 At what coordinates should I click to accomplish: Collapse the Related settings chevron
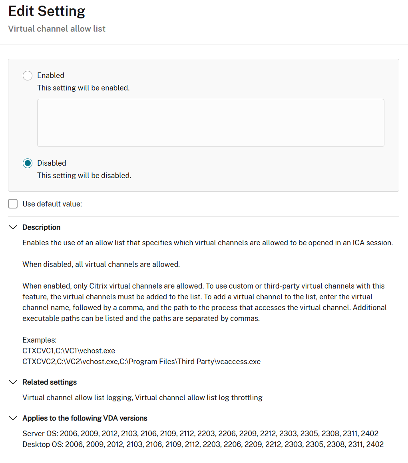tap(13, 382)
